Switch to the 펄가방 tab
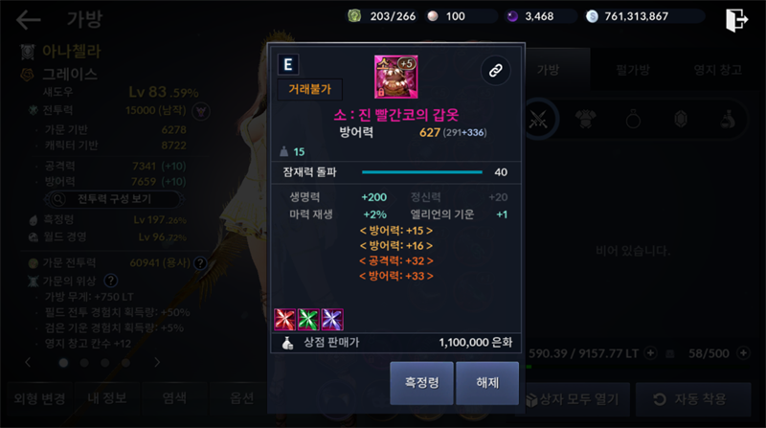Viewport: 766px width, 428px height. [x=633, y=70]
